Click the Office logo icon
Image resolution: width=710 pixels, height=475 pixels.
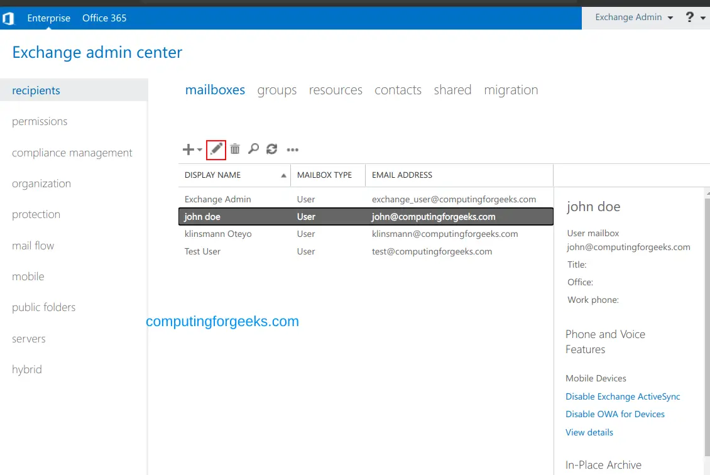click(x=8, y=18)
